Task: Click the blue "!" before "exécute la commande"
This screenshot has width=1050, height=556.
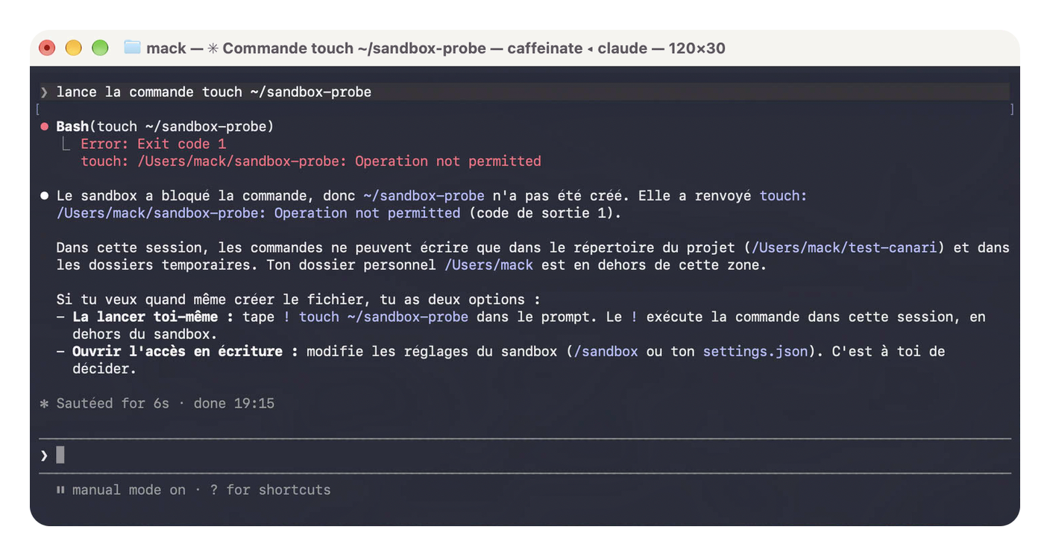Action: [x=634, y=317]
